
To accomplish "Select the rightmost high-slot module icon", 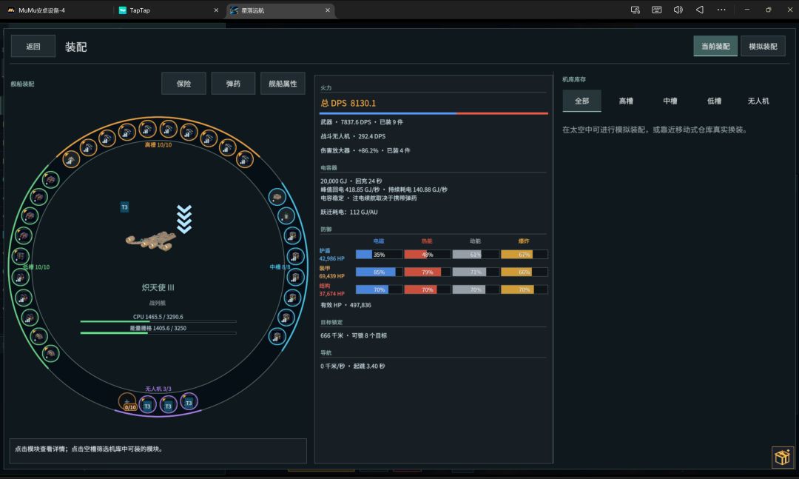I will click(x=245, y=160).
